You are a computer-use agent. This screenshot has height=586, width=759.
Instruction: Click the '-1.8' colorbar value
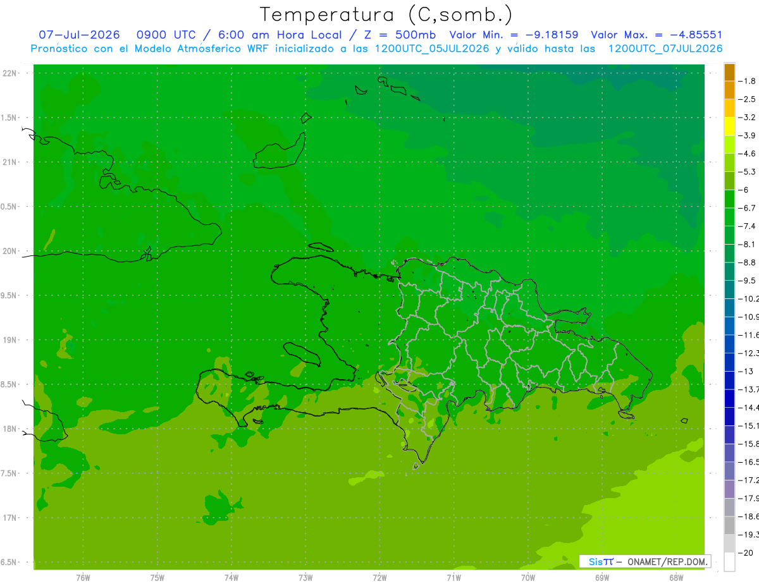point(748,81)
